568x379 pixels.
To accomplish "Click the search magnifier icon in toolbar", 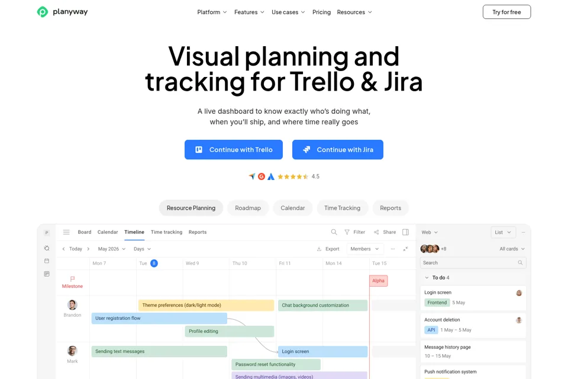I will pos(334,232).
